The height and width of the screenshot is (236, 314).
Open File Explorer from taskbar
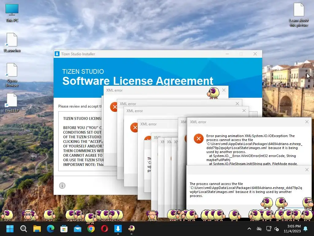point(37,229)
